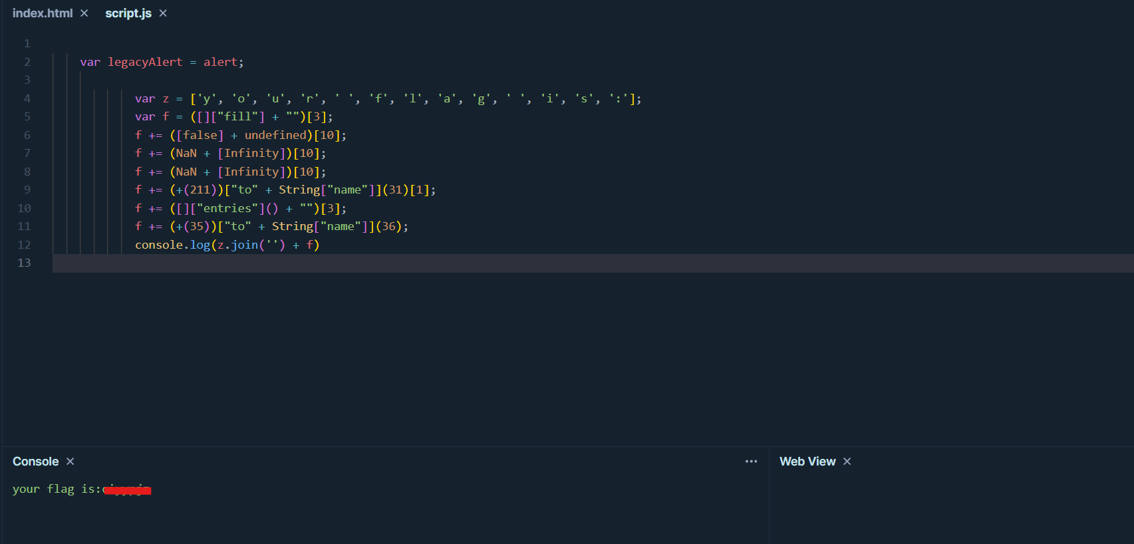The width and height of the screenshot is (1134, 544).
Task: Focus the Console panel tab
Action: (36, 462)
